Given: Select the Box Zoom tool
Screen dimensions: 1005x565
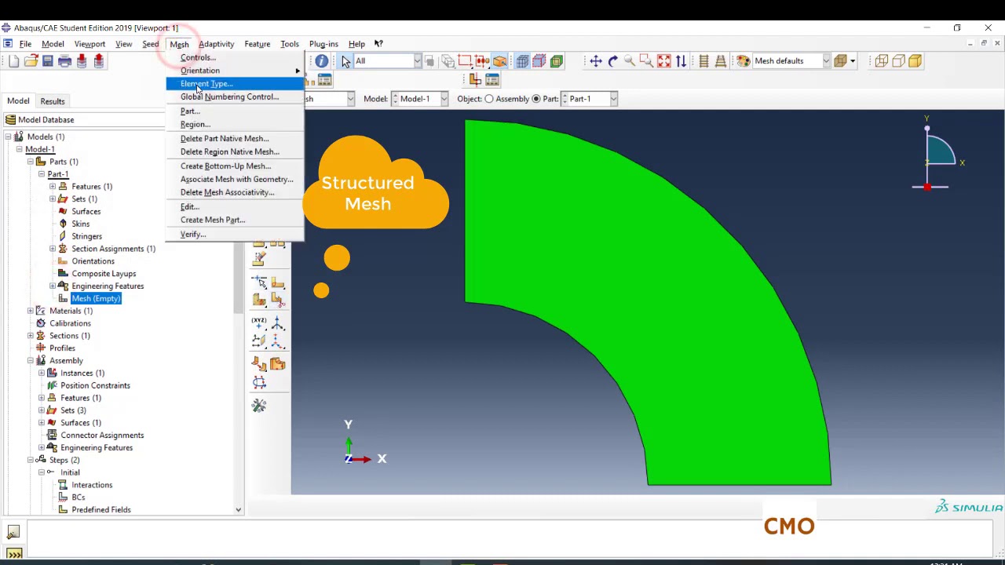Looking at the screenshot, I should tap(646, 61).
